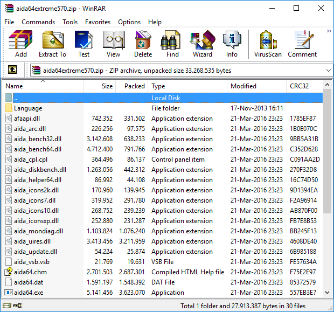The height and width of the screenshot is (312, 334).
Task: Sort by Packed column header
Action: [x=132, y=86]
